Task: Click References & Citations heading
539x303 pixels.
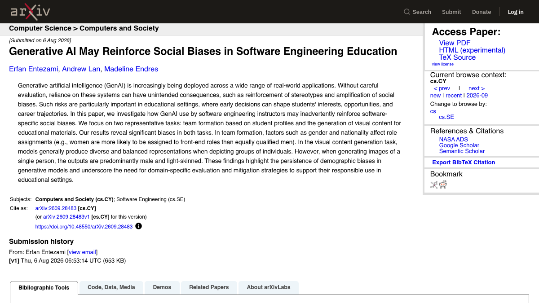Action: coord(467,131)
